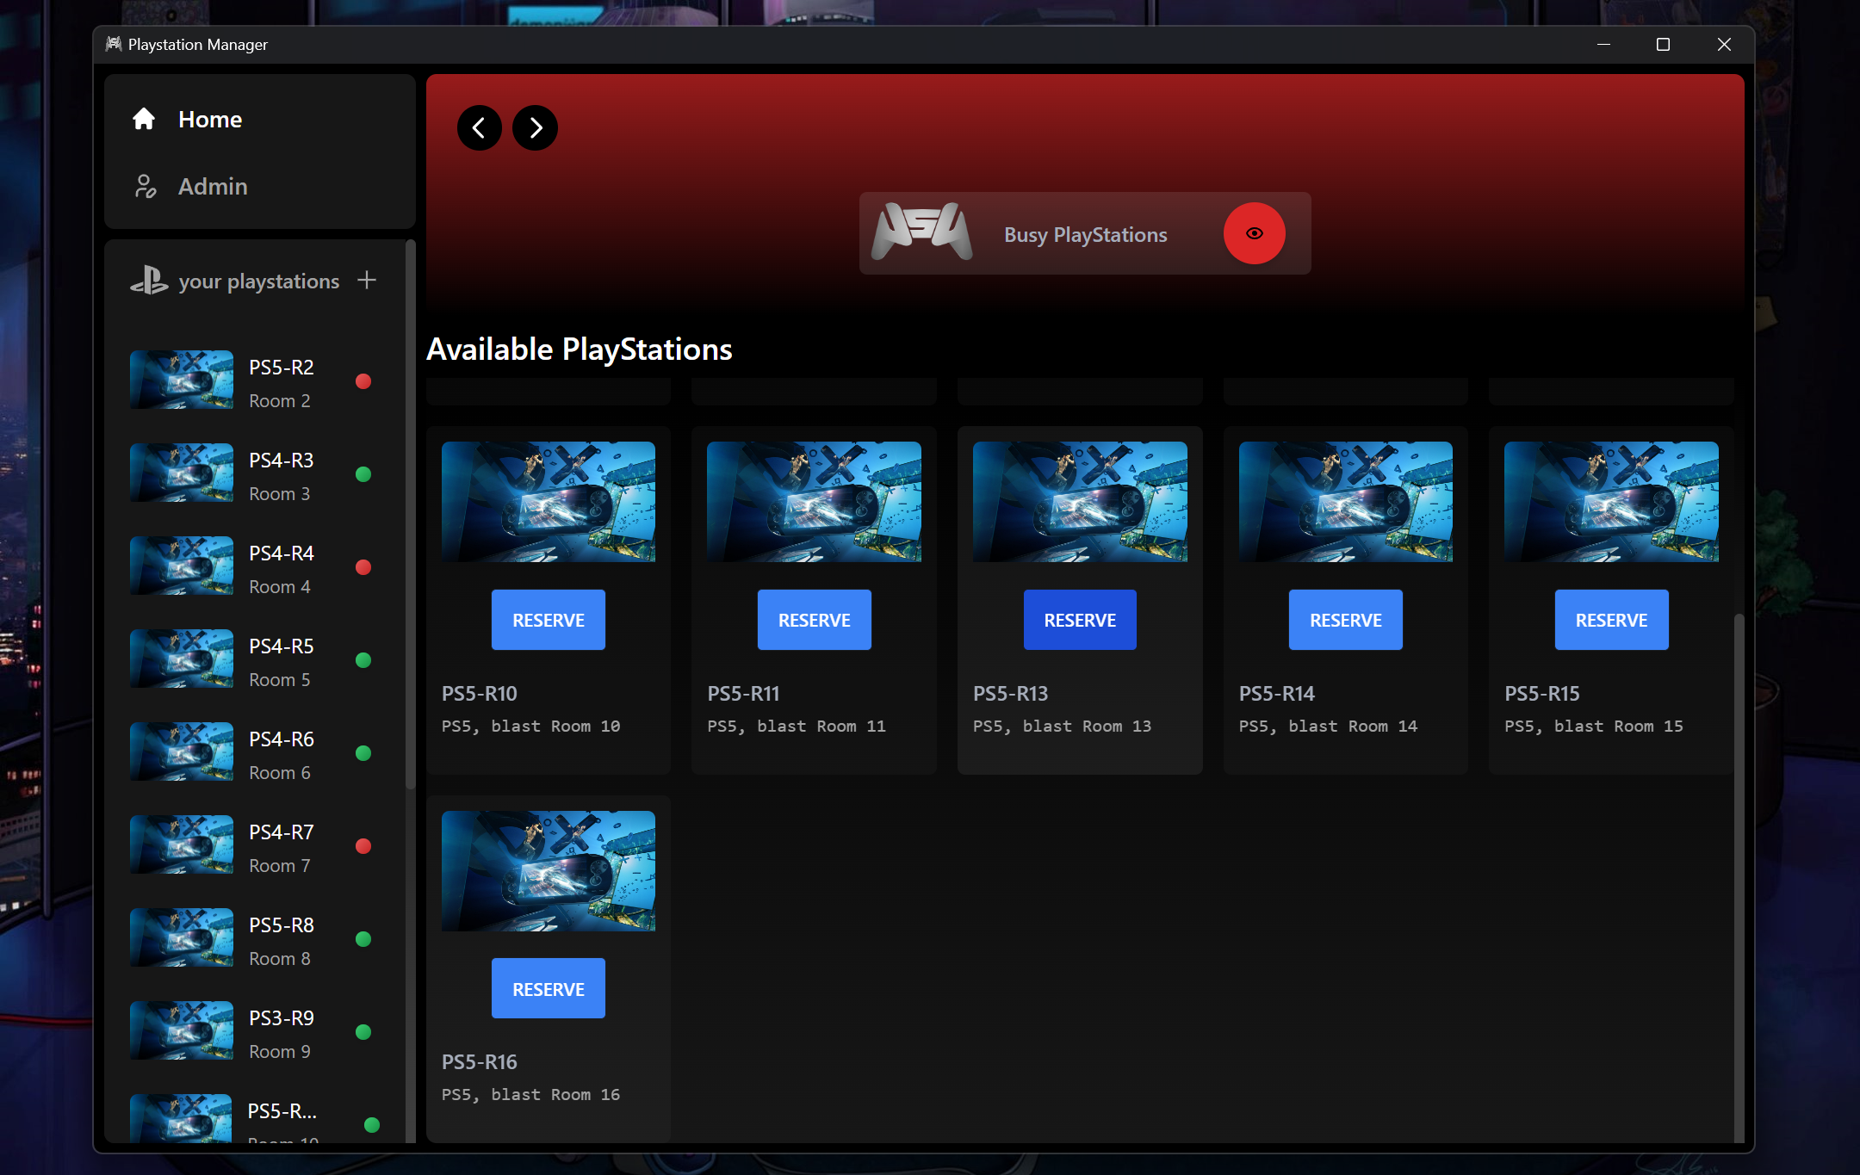Switch to the Home menu entry
Screen dimensions: 1860x1175
coord(209,120)
